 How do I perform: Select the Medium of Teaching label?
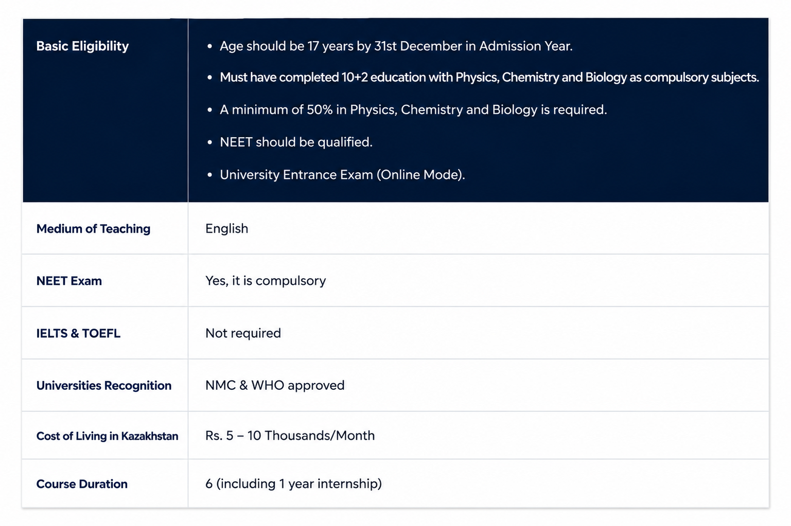[93, 229]
